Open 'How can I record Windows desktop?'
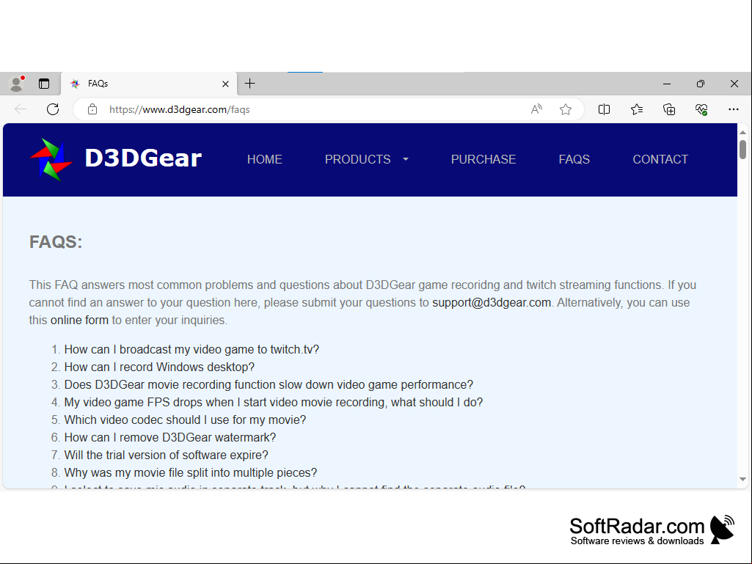This screenshot has width=752, height=564. pyautogui.click(x=159, y=367)
